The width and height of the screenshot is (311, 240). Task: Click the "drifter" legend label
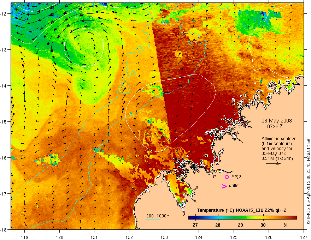(234, 186)
